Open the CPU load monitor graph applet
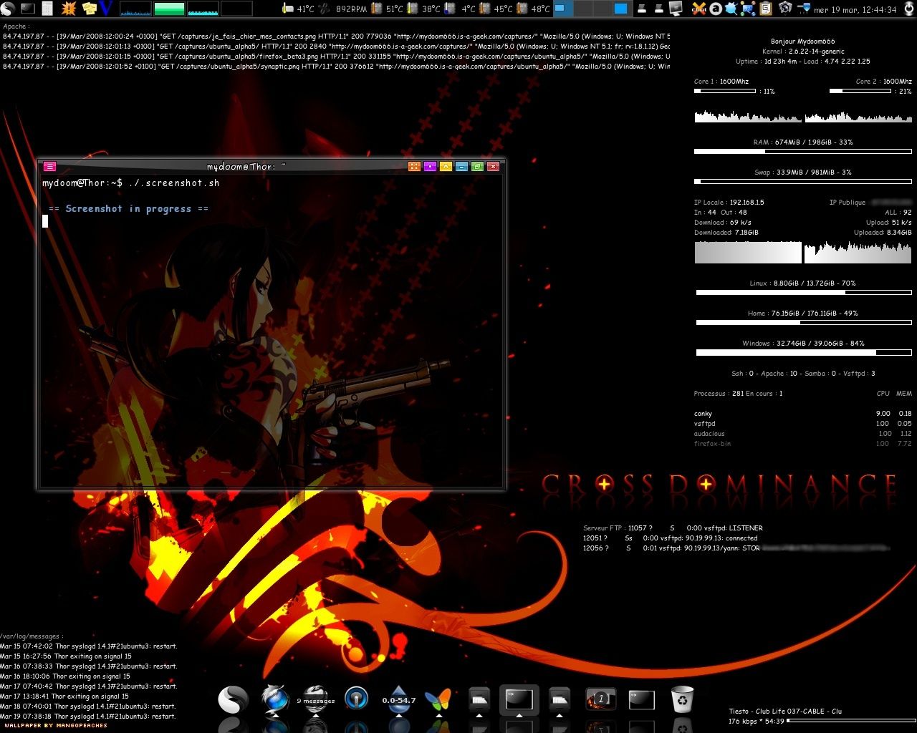This screenshot has height=733, width=917. 135,9
